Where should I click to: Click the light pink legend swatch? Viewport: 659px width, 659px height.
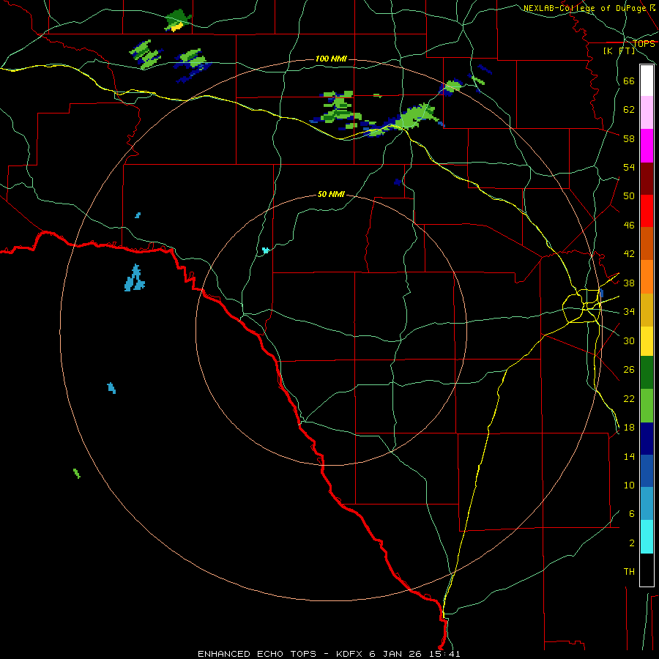tap(647, 112)
